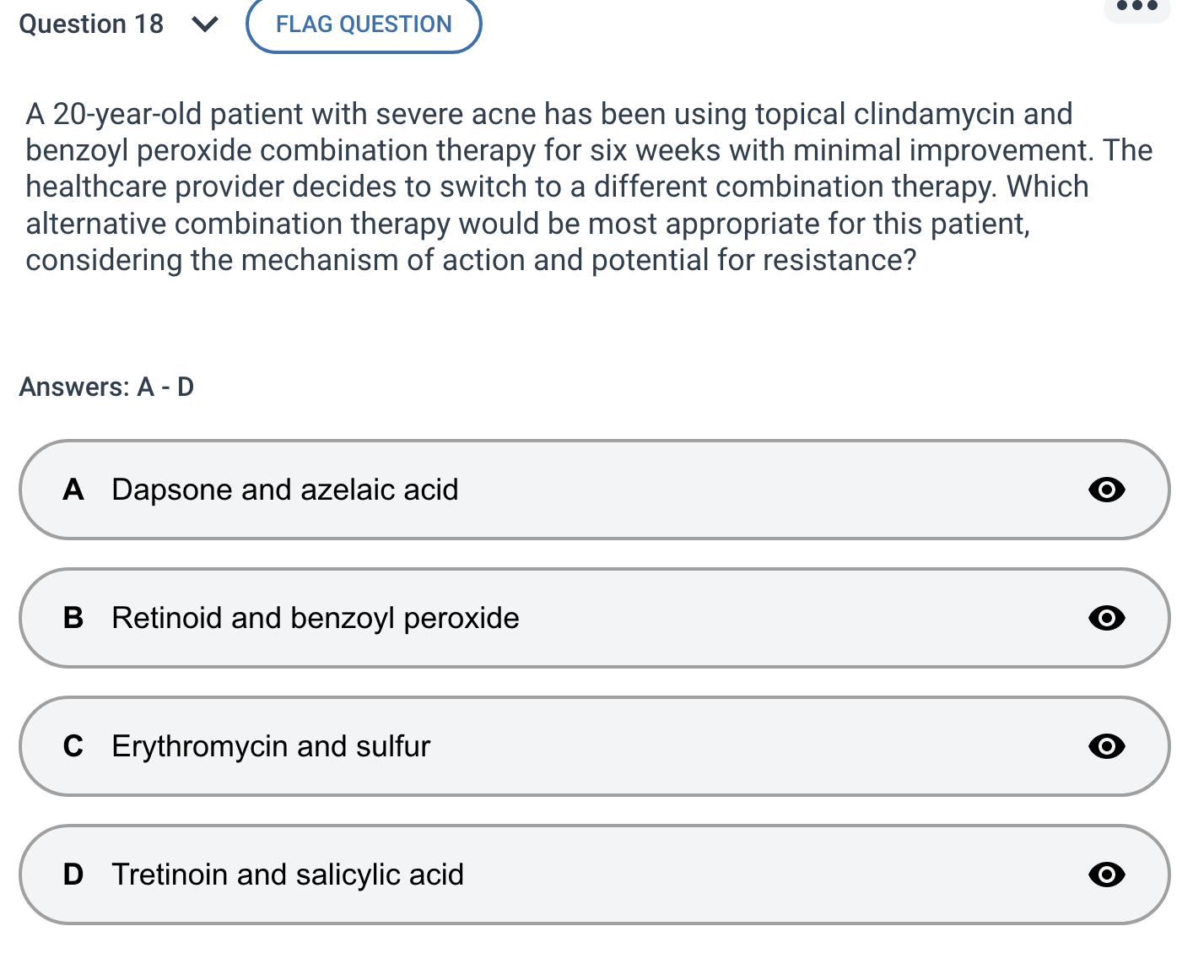Image resolution: width=1193 pixels, height=964 pixels.
Task: Click the Question 18 heading
Action: tap(91, 24)
